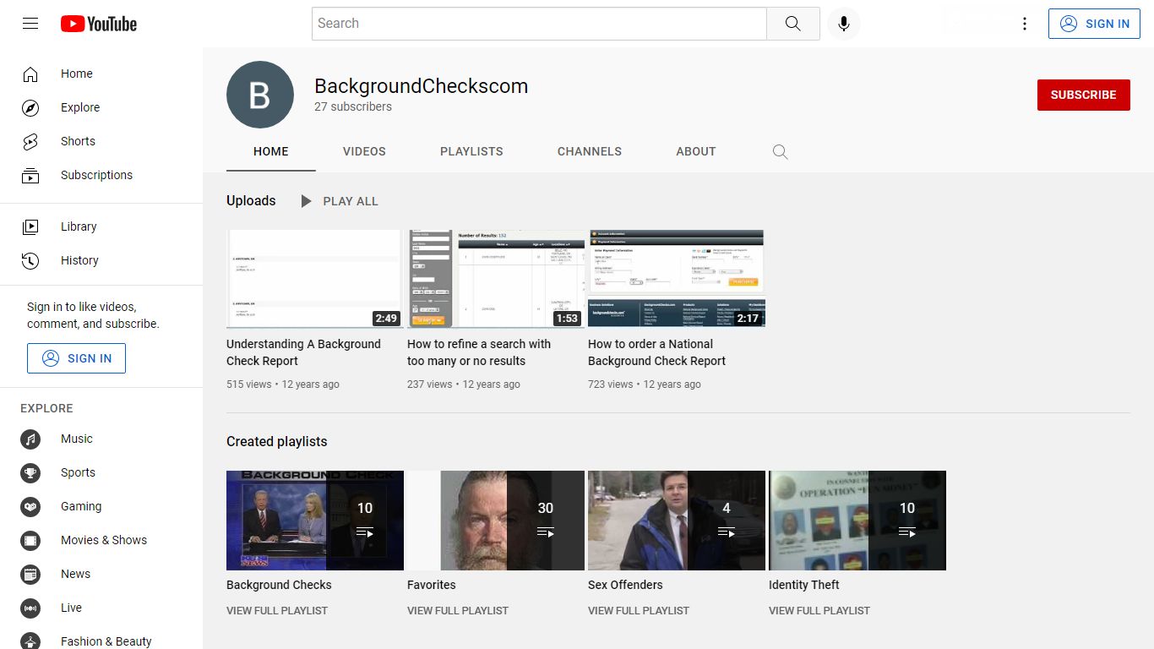Click the Live broadcast icon
This screenshot has width=1154, height=649.
30,608
